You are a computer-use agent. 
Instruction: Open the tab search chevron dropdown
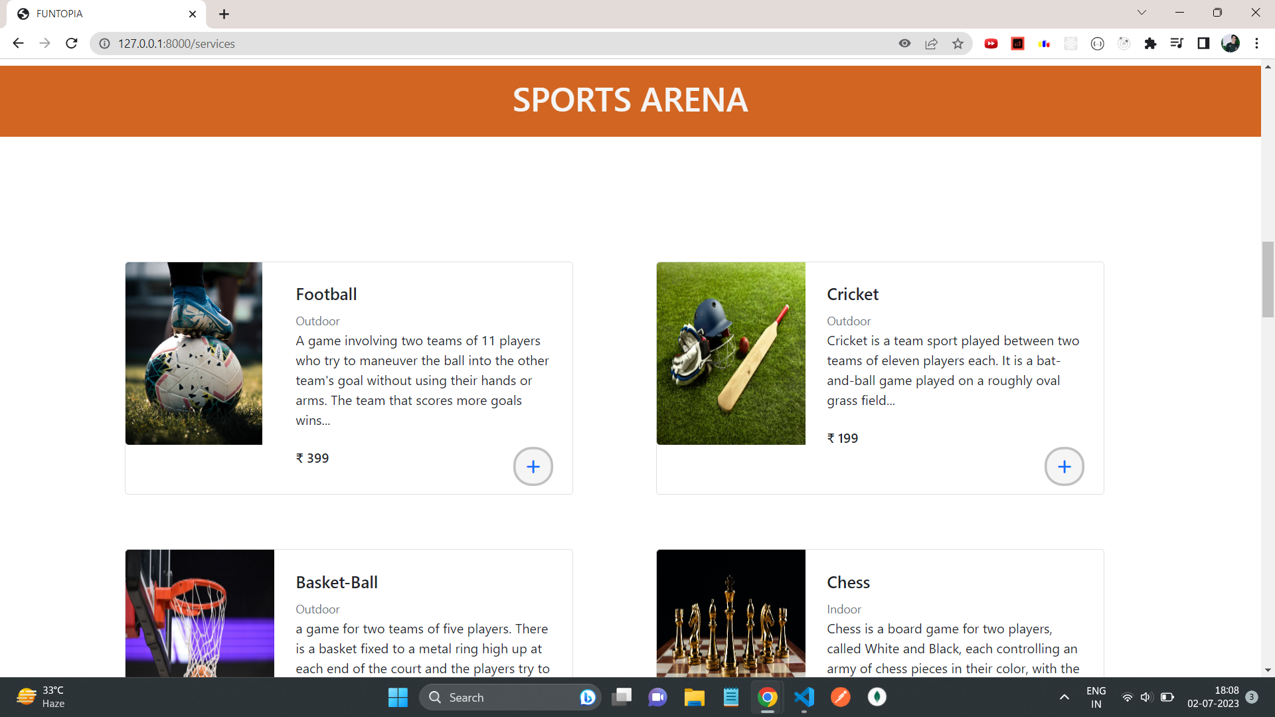(x=1141, y=12)
